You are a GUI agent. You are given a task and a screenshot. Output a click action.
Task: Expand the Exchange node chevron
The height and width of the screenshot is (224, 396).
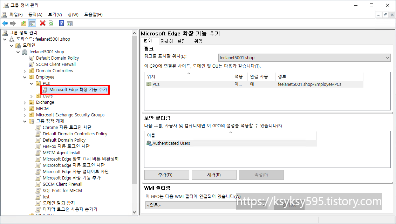[x=25, y=102]
